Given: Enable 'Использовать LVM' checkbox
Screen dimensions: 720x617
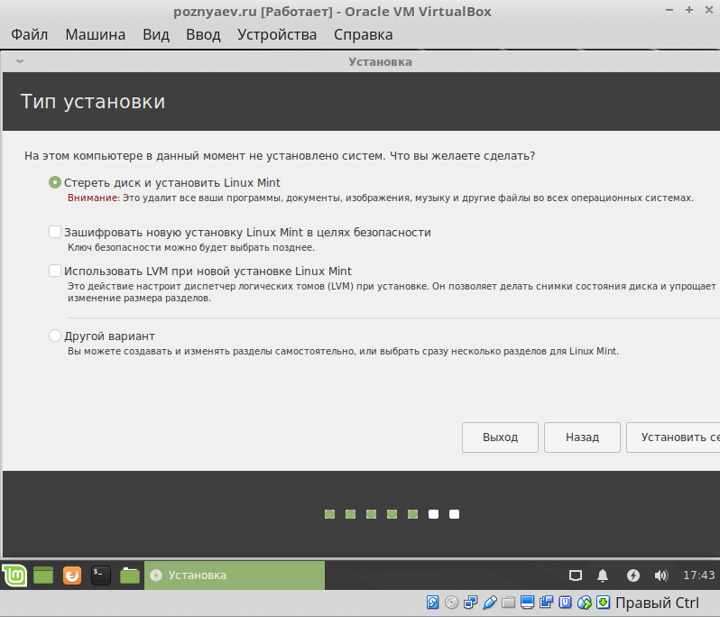Looking at the screenshot, I should click(x=55, y=271).
